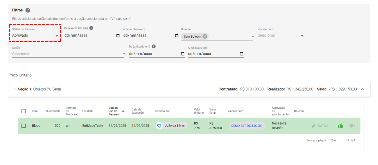The image size is (378, 165).
Task: Approve the Bloco entry with thumbs up
Action: [340, 126]
